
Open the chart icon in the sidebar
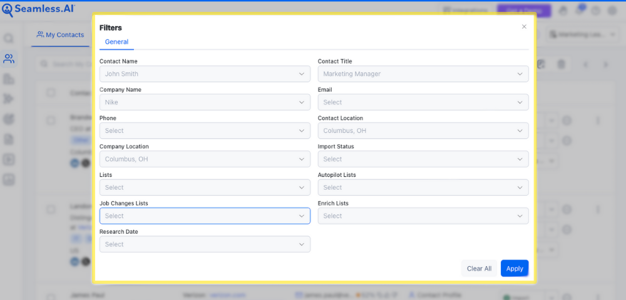click(9, 180)
